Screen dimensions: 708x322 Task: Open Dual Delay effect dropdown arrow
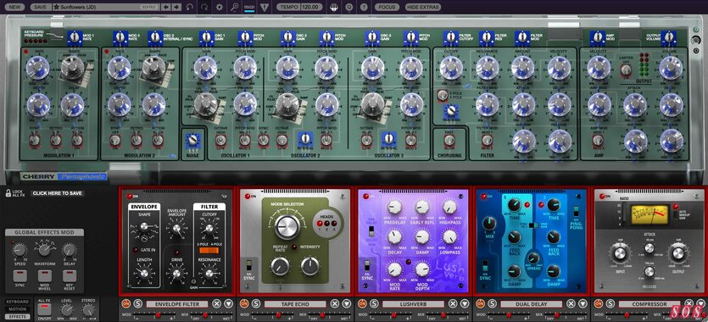click(x=583, y=303)
